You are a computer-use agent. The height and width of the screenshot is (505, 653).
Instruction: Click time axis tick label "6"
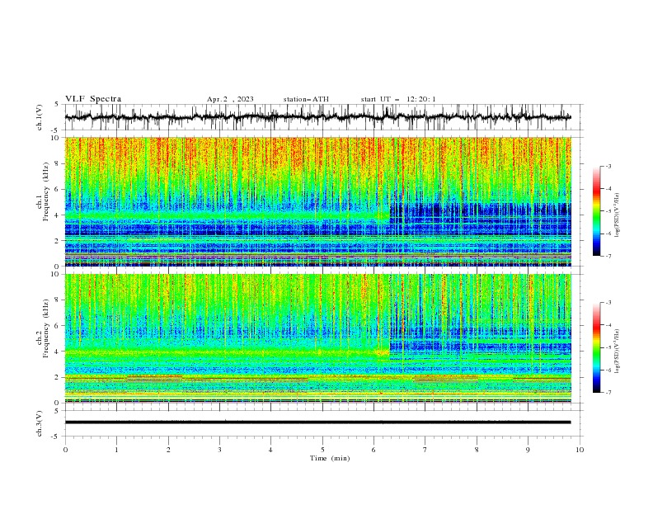click(x=374, y=450)
